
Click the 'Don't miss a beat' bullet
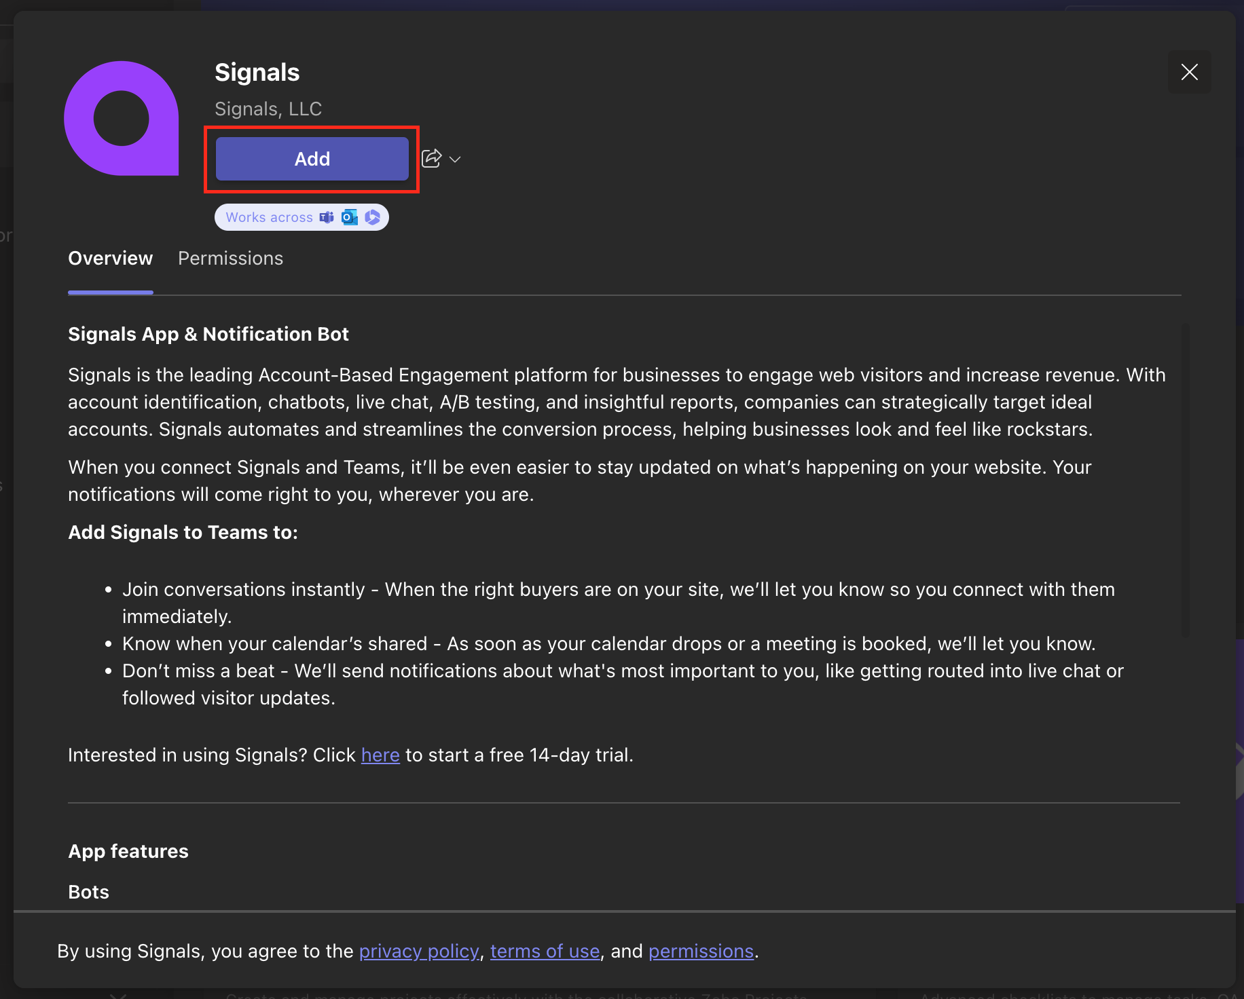pos(623,684)
